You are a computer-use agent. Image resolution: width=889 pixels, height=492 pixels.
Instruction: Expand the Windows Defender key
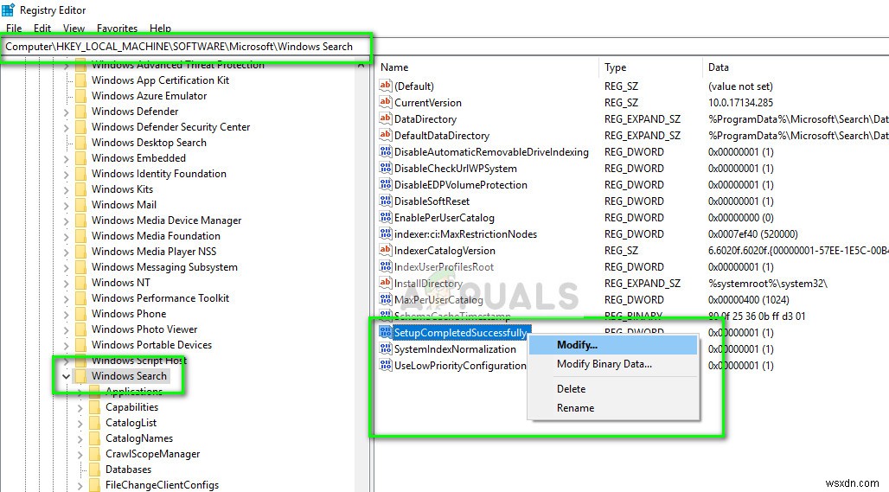[x=67, y=112]
